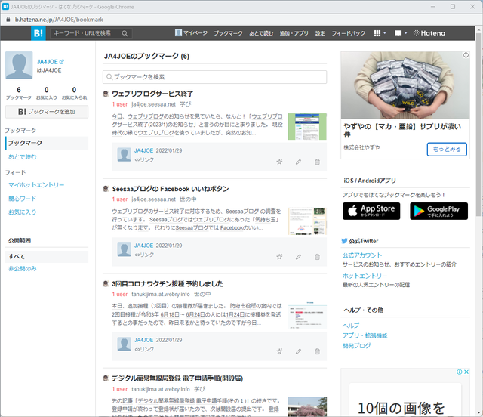Star the 3回目コロナワクチン接種 bookmark
Viewport: 483px width, 417px height.
pos(279,351)
